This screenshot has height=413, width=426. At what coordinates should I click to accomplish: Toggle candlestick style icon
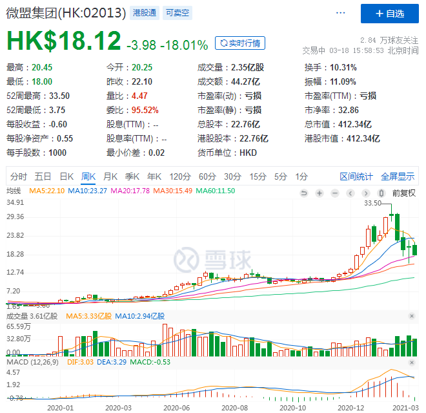click(381, 193)
